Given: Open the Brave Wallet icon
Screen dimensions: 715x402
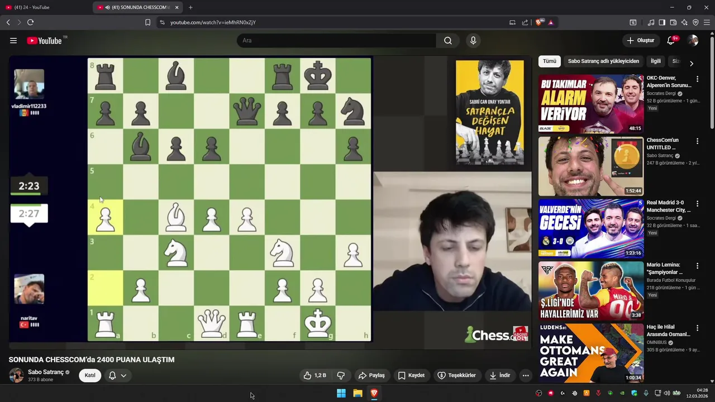Looking at the screenshot, I should tap(673, 22).
